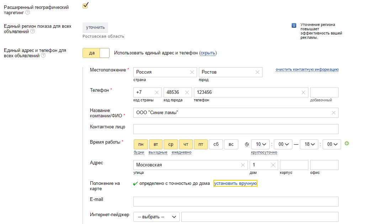This screenshot has height=224, width=366.
Task: Select the 'круглосуточно' around-the-clock link
Action: [x=264, y=153]
